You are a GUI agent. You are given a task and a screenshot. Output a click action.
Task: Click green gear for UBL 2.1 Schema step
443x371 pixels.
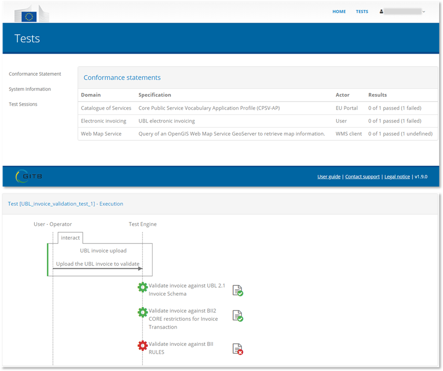point(143,287)
